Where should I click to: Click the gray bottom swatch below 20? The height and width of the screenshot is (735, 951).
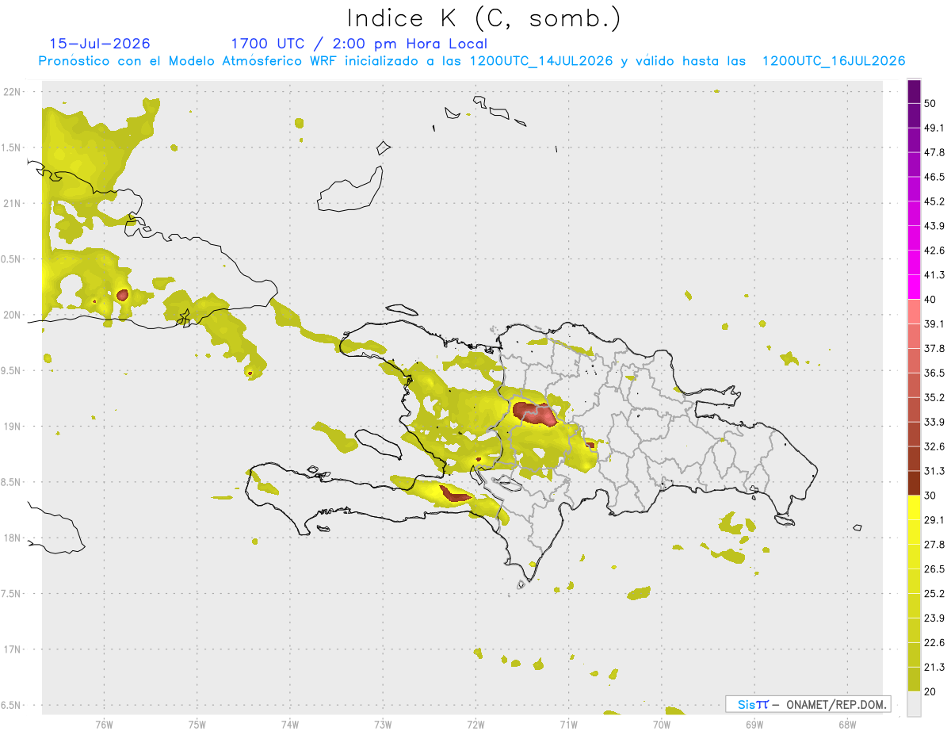[x=914, y=703]
